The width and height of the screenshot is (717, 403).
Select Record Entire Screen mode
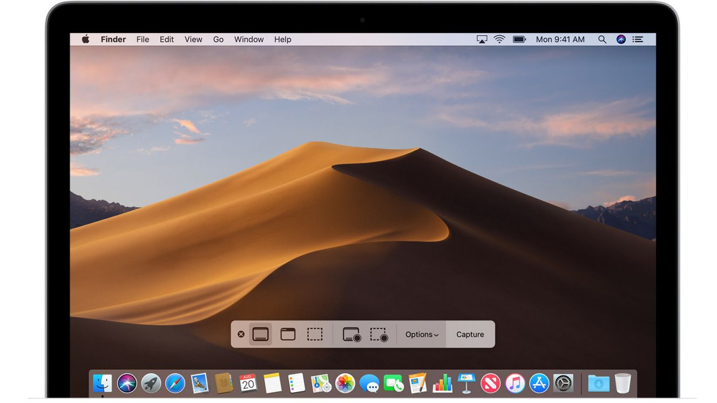tap(350, 334)
